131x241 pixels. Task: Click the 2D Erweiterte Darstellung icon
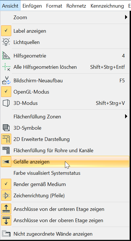click(x=6, y=139)
